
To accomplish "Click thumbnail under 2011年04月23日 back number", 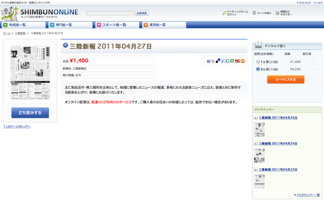I will [x=259, y=182].
